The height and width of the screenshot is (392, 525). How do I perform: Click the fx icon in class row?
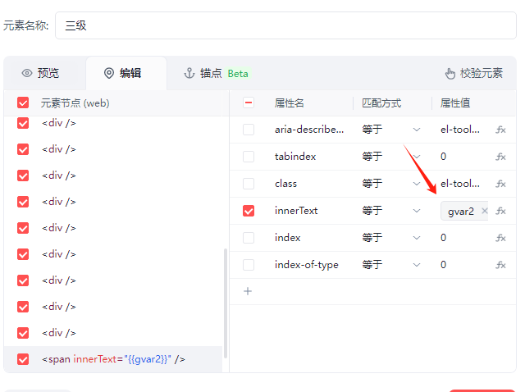tap(500, 184)
